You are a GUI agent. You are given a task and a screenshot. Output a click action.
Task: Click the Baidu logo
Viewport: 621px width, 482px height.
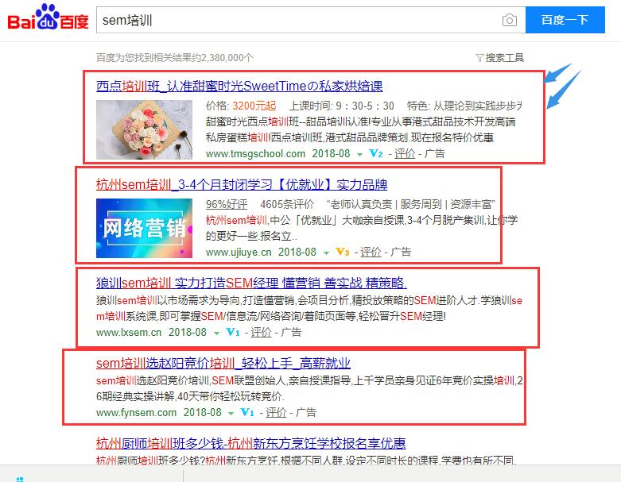click(48, 17)
